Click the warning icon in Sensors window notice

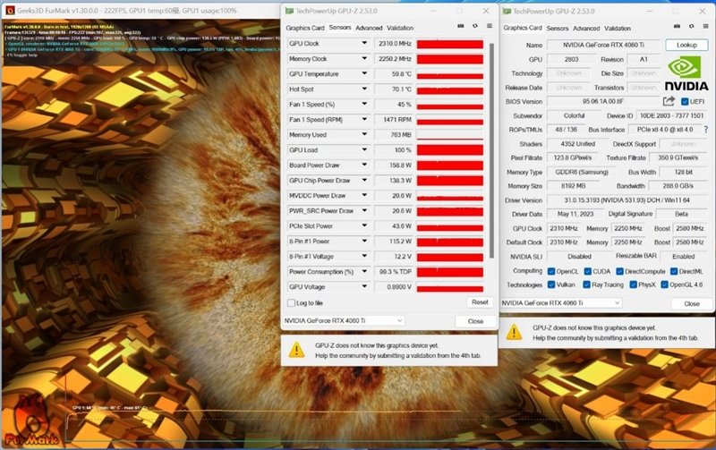point(297,350)
